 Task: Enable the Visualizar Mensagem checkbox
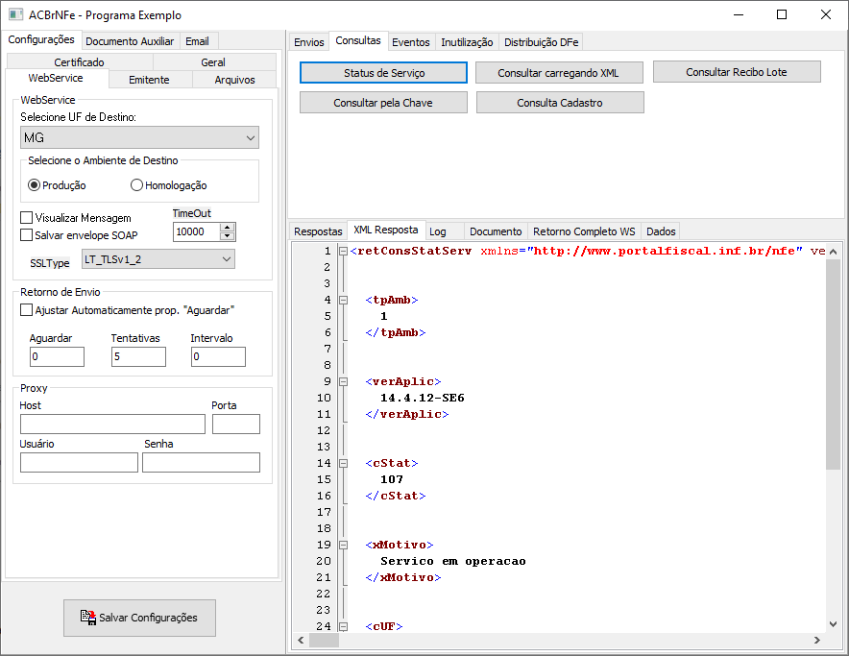click(26, 218)
